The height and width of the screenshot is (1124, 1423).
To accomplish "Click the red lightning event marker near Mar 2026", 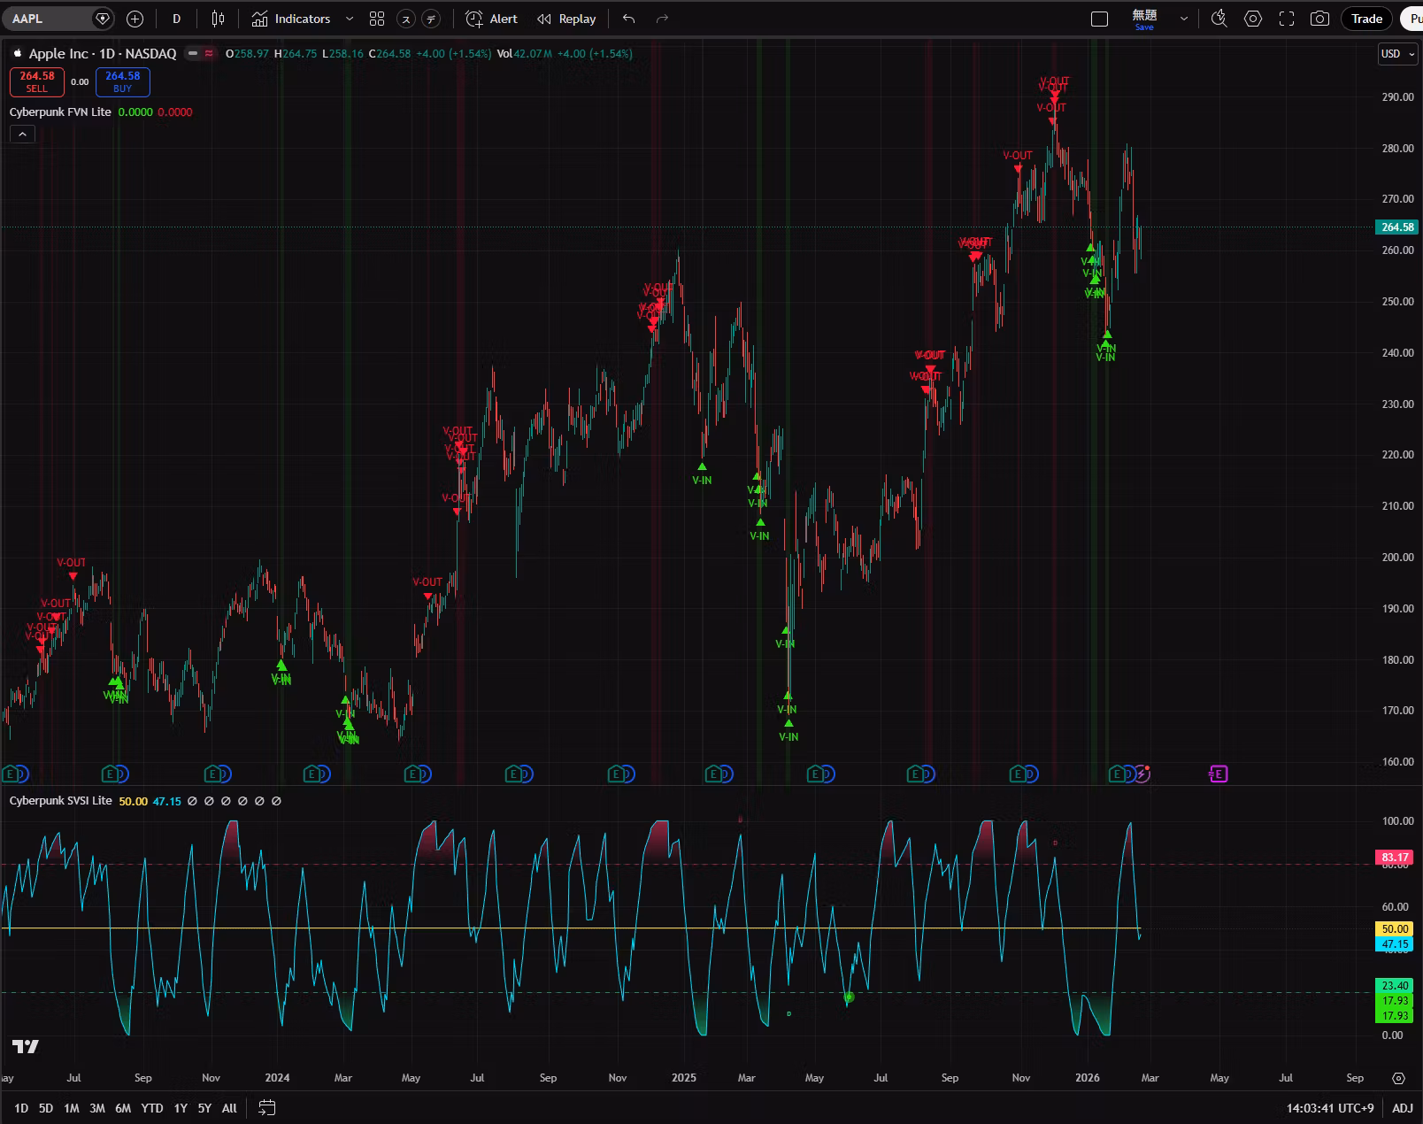I will pyautogui.click(x=1142, y=774).
